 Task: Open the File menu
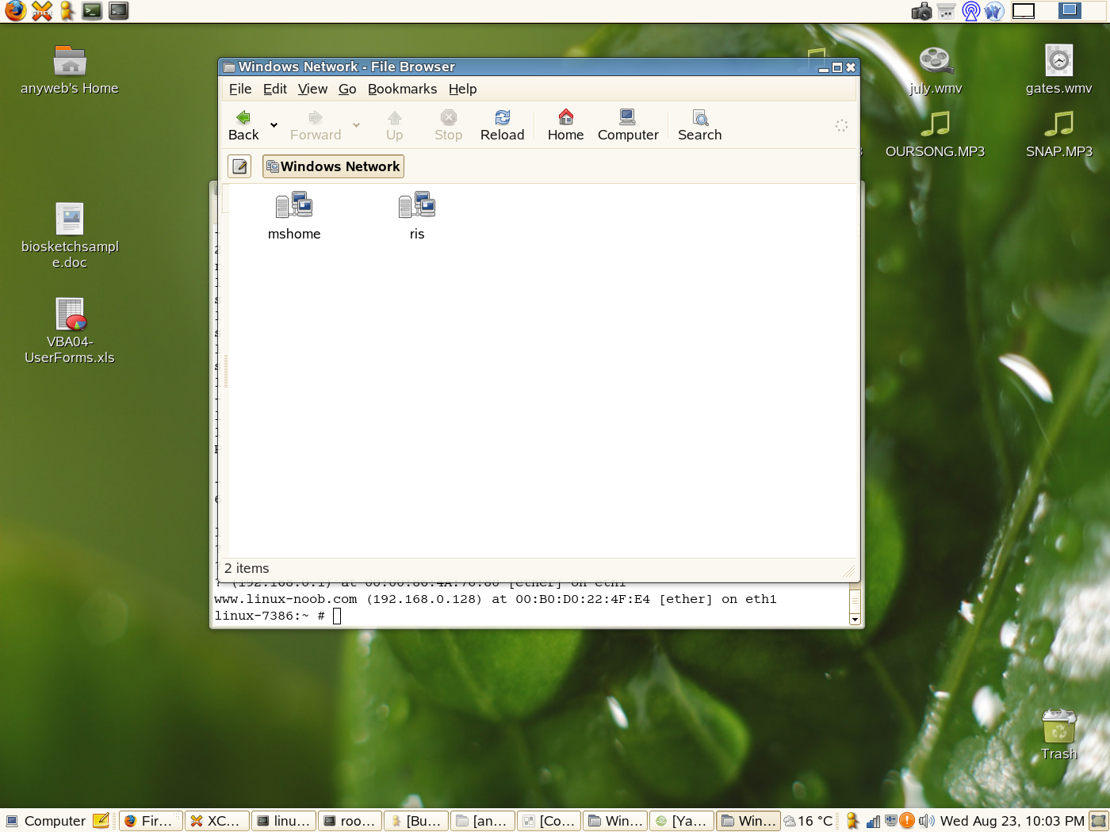pyautogui.click(x=240, y=89)
